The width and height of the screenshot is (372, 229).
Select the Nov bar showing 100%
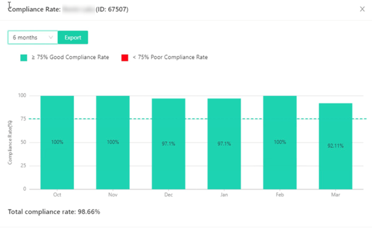pyautogui.click(x=113, y=142)
